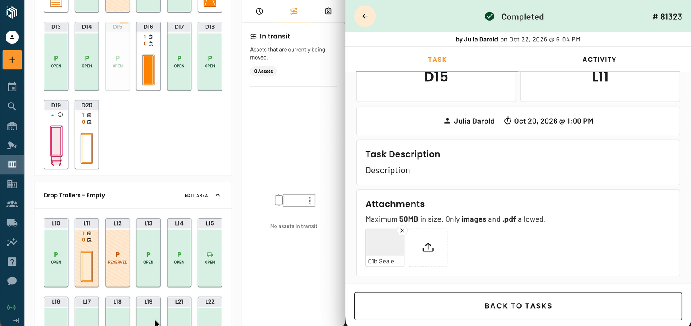Screen dimensions: 691x326
Task: Click the broadcast signal icon in sidebar
Action: click(x=12, y=307)
